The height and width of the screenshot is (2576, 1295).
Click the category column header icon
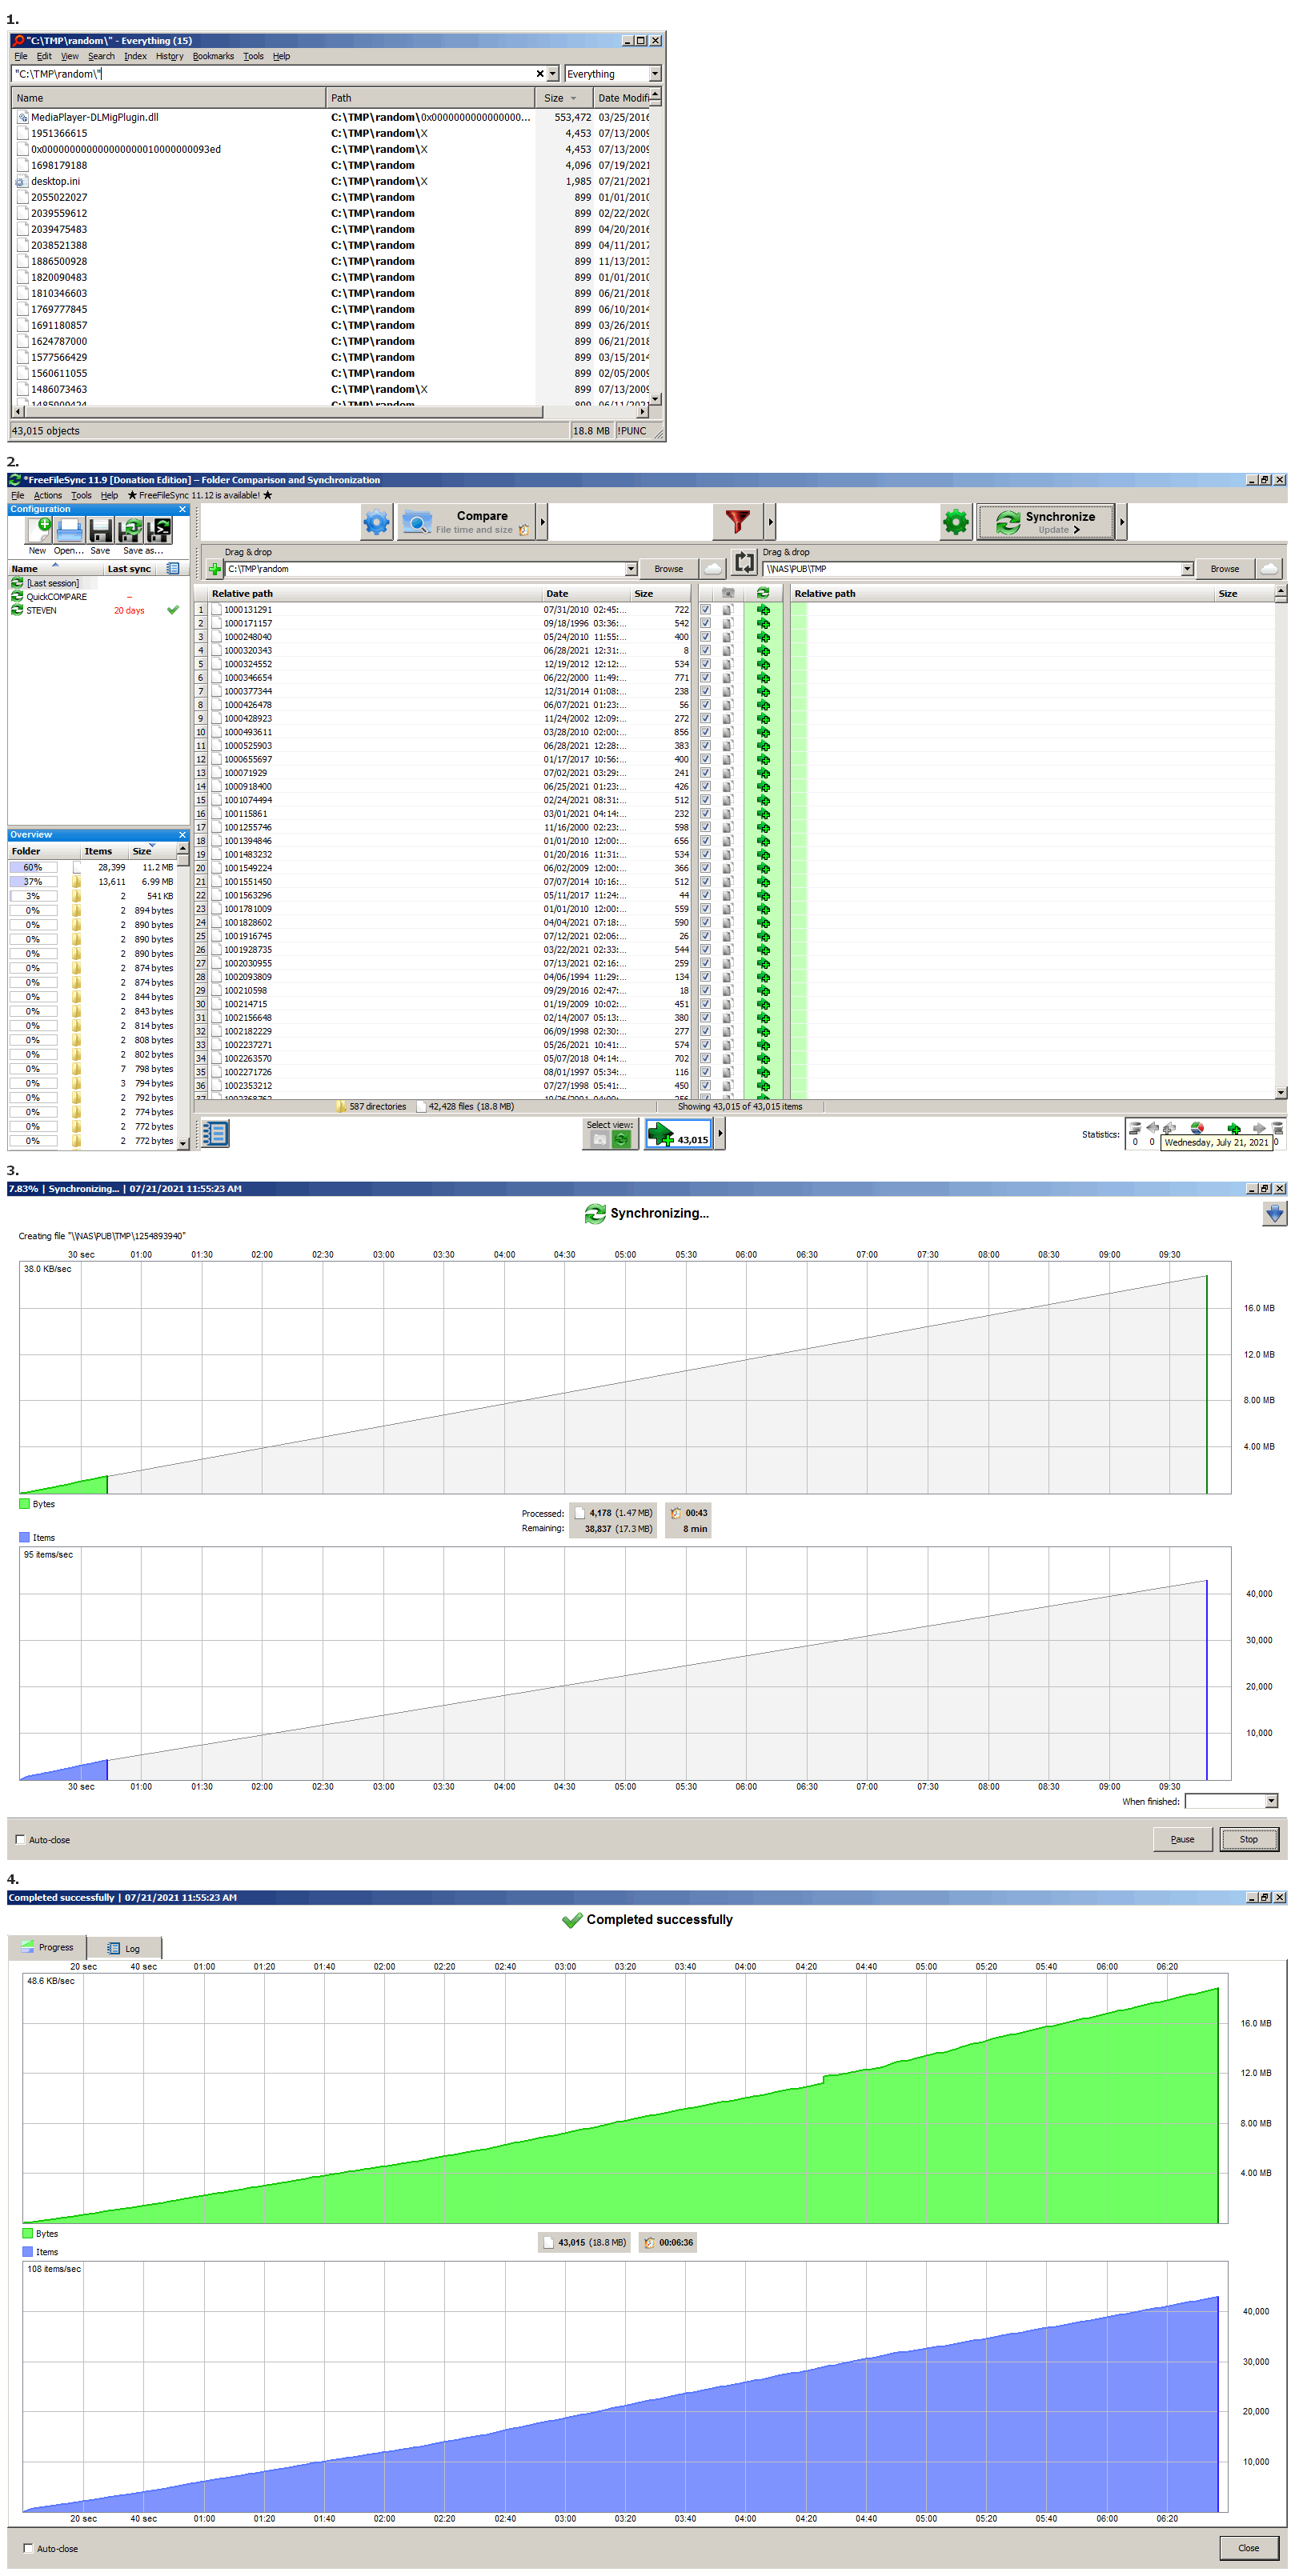click(x=728, y=594)
